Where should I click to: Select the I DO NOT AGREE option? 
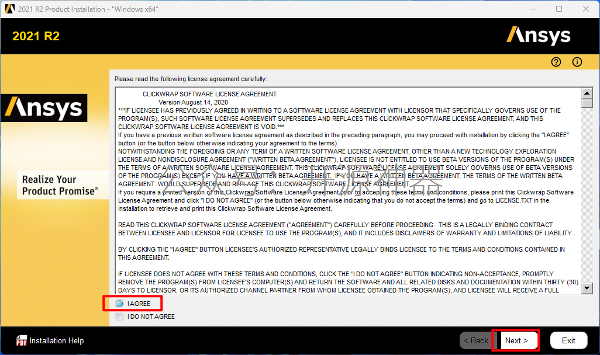click(119, 316)
